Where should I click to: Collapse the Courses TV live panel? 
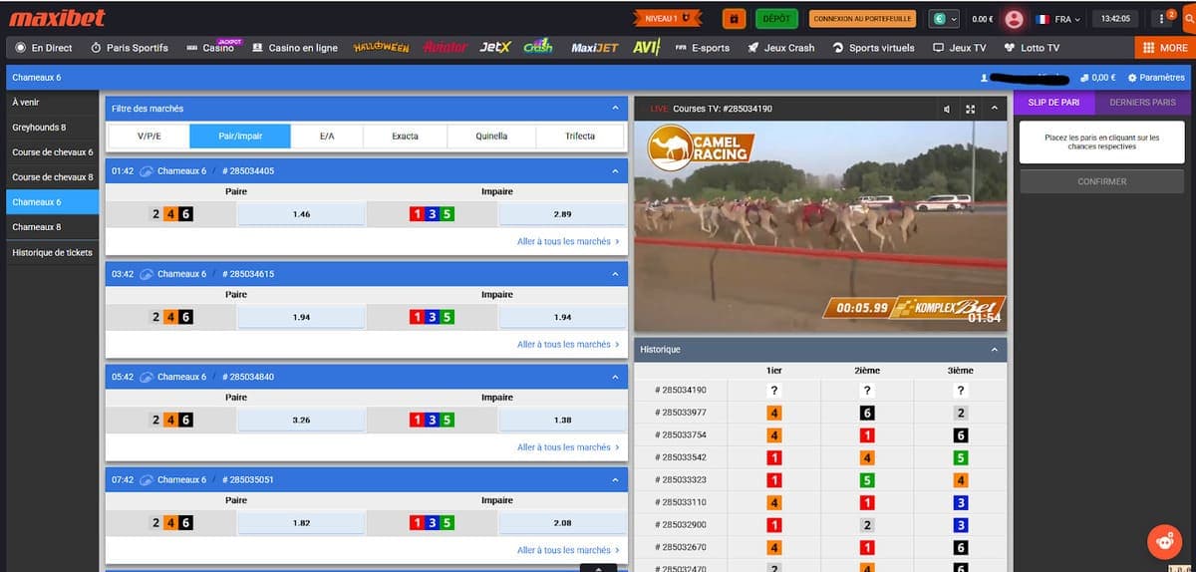point(994,109)
